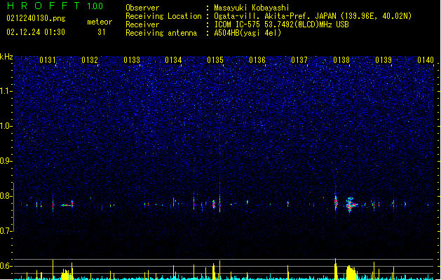Viewport: 441px width, 280px height.
Task: Click the 0132 time marker
Action: 90,60
